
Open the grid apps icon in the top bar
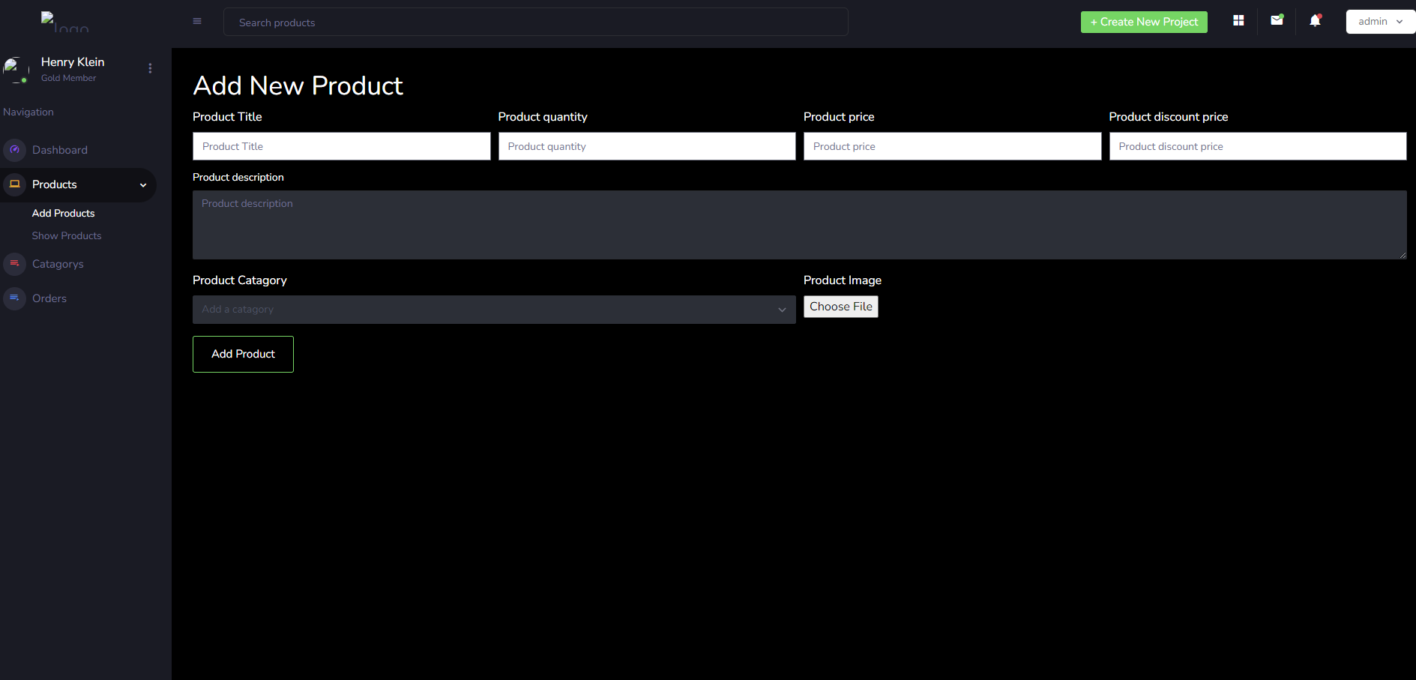(x=1238, y=21)
